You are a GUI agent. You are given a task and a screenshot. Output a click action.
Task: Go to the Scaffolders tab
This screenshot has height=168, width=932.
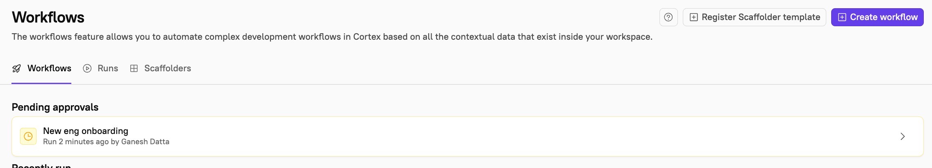pos(167,68)
